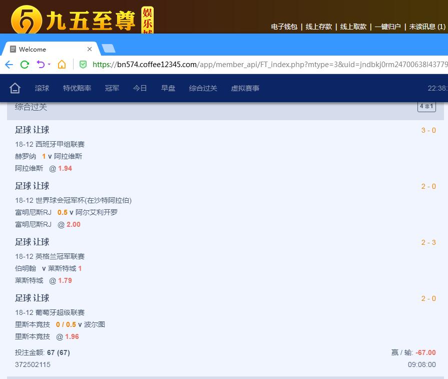Go to the browser home page (orange house)
The height and width of the screenshot is (379, 448).
tap(62, 65)
